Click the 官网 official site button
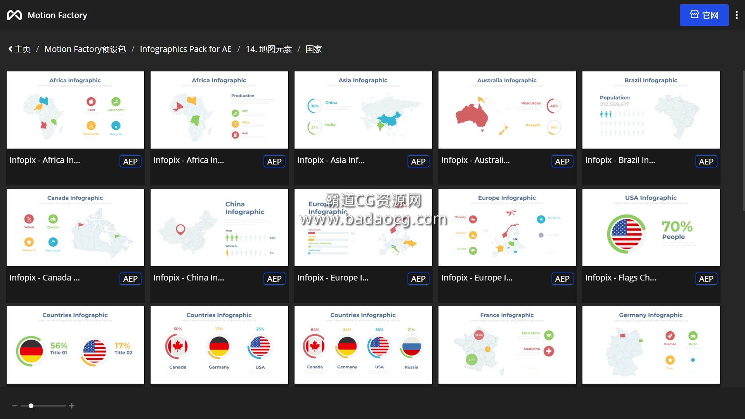The width and height of the screenshot is (745, 419). 704,15
